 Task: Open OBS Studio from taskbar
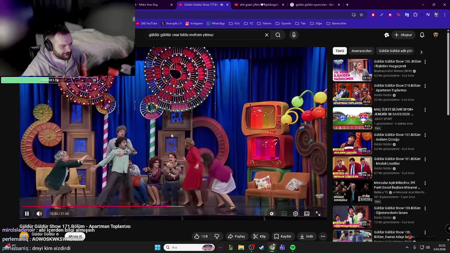pyautogui.click(x=251, y=247)
